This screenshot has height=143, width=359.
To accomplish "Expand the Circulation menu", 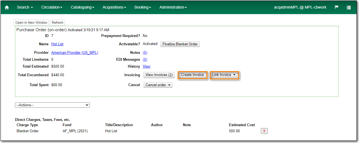I will pyautogui.click(x=52, y=7).
